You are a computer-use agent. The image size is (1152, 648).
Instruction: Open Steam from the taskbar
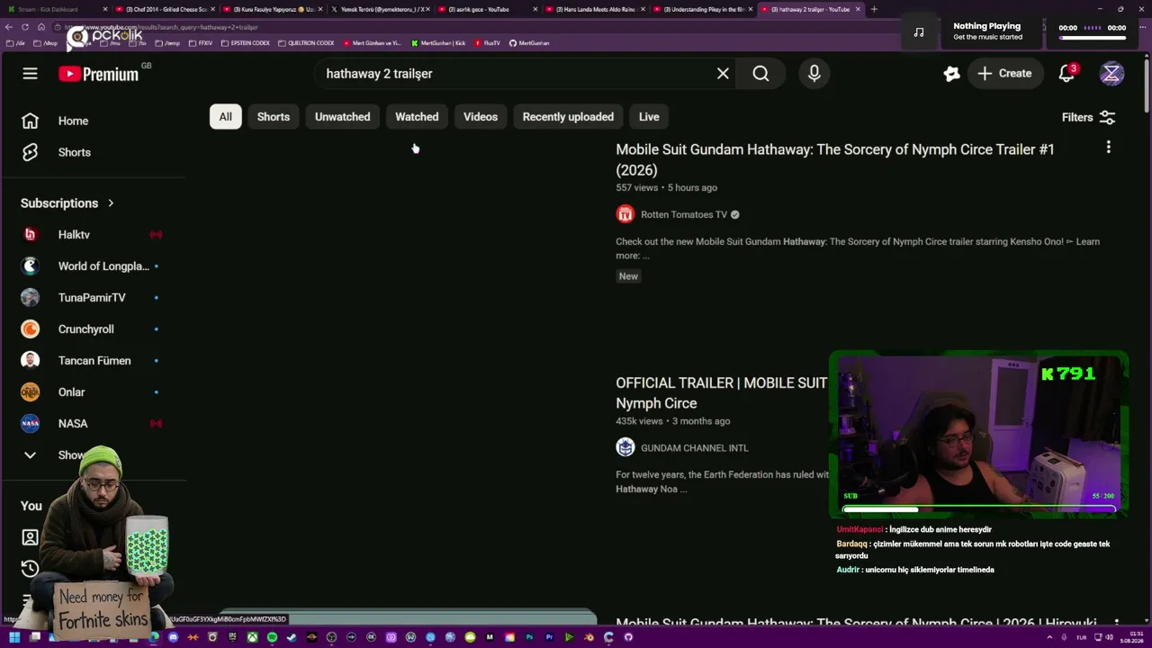pos(292,637)
